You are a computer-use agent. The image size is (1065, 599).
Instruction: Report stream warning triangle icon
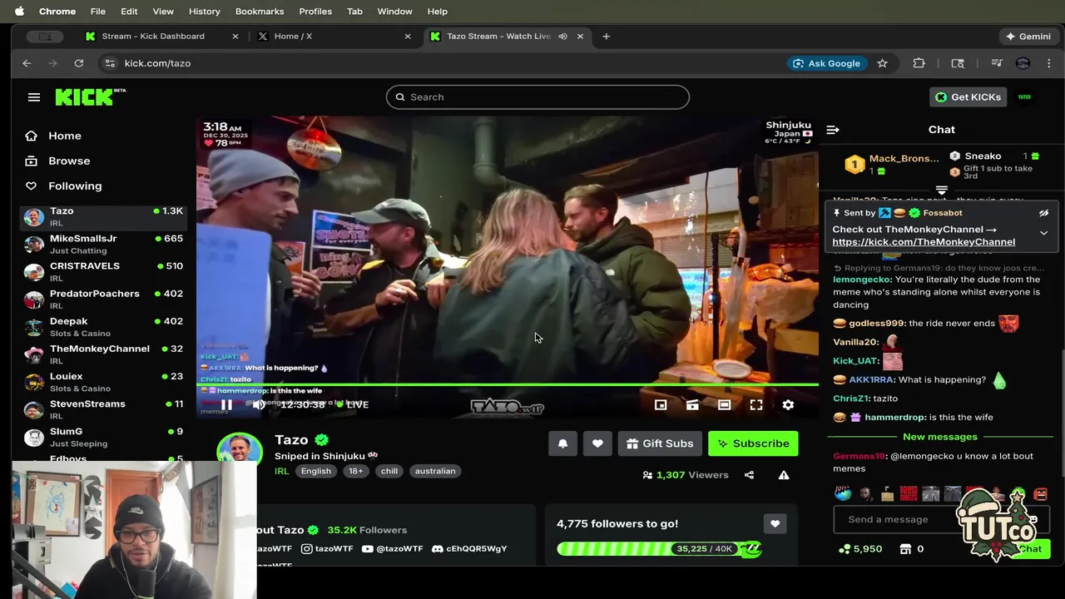click(x=784, y=475)
